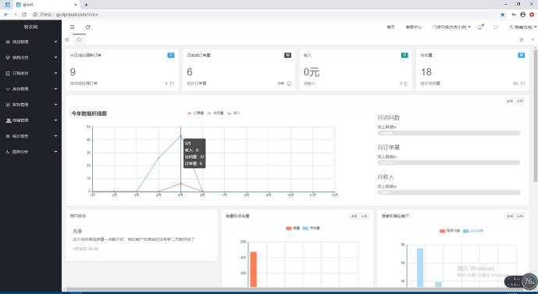The height and width of the screenshot is (294, 538).
Task: Toggle the orange legend item in the customers chart
Action: pos(450,231)
